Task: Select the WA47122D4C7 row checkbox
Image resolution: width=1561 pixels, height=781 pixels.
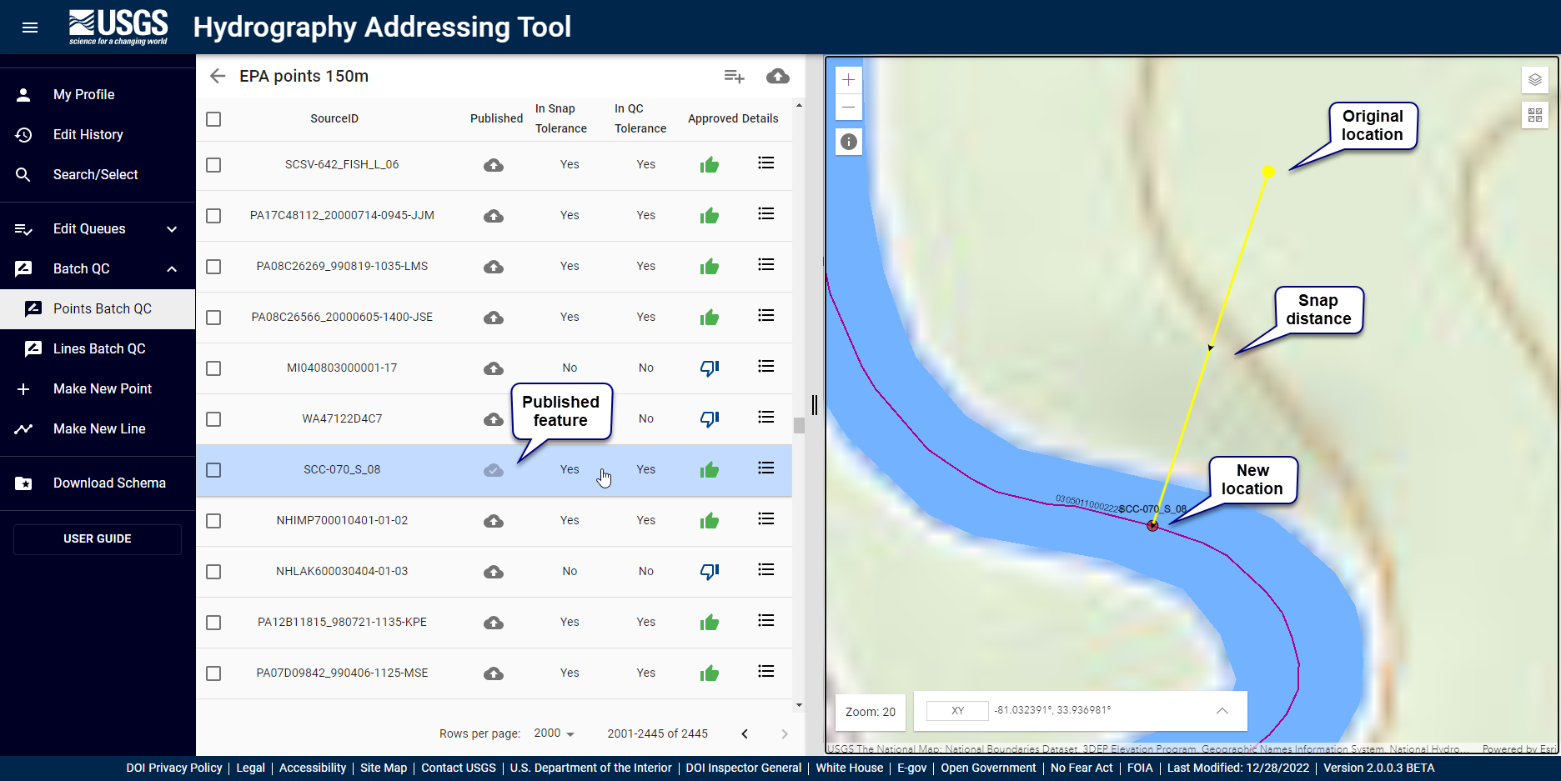Action: pos(213,419)
